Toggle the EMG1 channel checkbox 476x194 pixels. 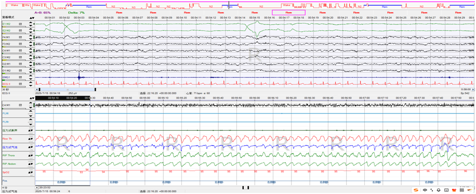point(20,77)
